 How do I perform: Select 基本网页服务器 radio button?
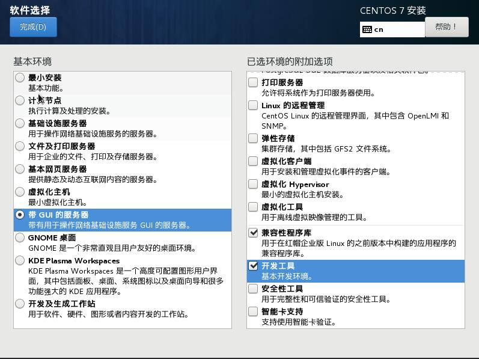[x=20, y=169]
